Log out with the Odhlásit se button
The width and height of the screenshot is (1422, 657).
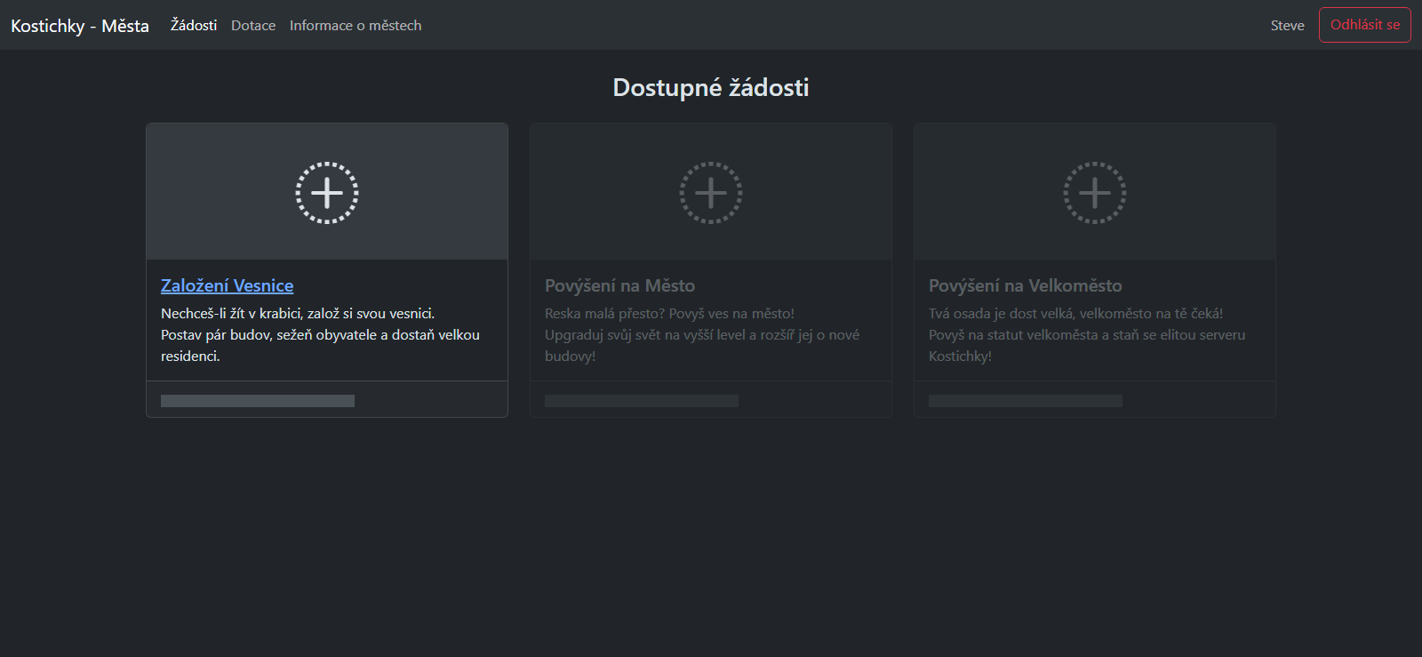[x=1364, y=25]
